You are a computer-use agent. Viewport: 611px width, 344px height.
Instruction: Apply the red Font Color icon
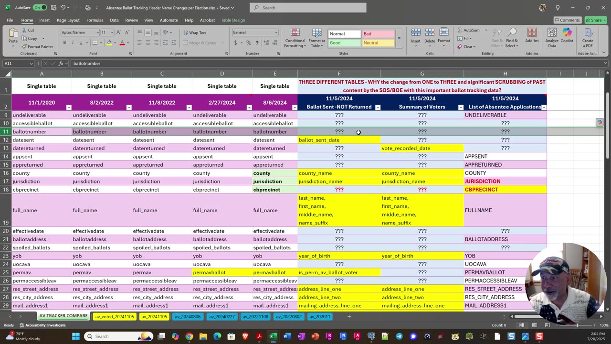pos(122,43)
